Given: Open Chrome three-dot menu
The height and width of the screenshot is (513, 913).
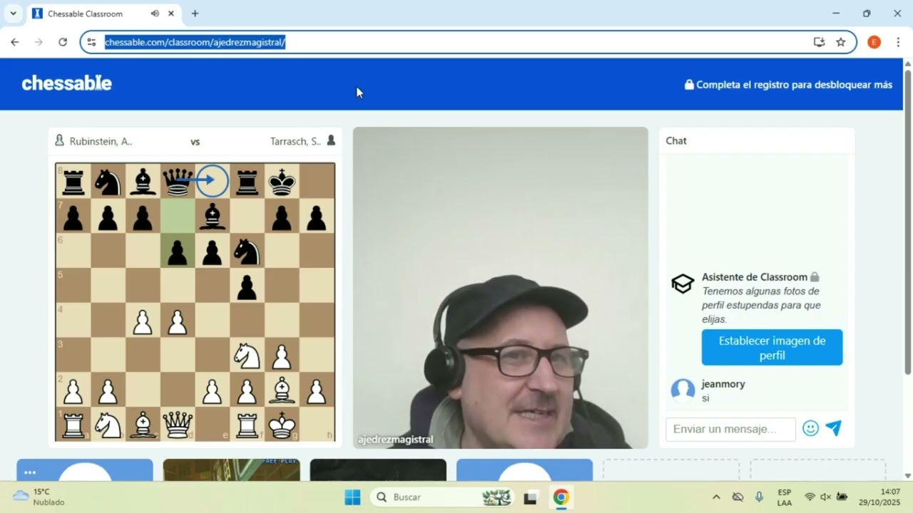Looking at the screenshot, I should [x=898, y=42].
